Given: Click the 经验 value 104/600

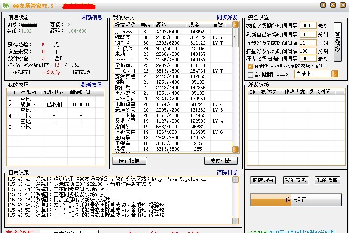Looking at the screenshot, I should pyautogui.click(x=77, y=31).
